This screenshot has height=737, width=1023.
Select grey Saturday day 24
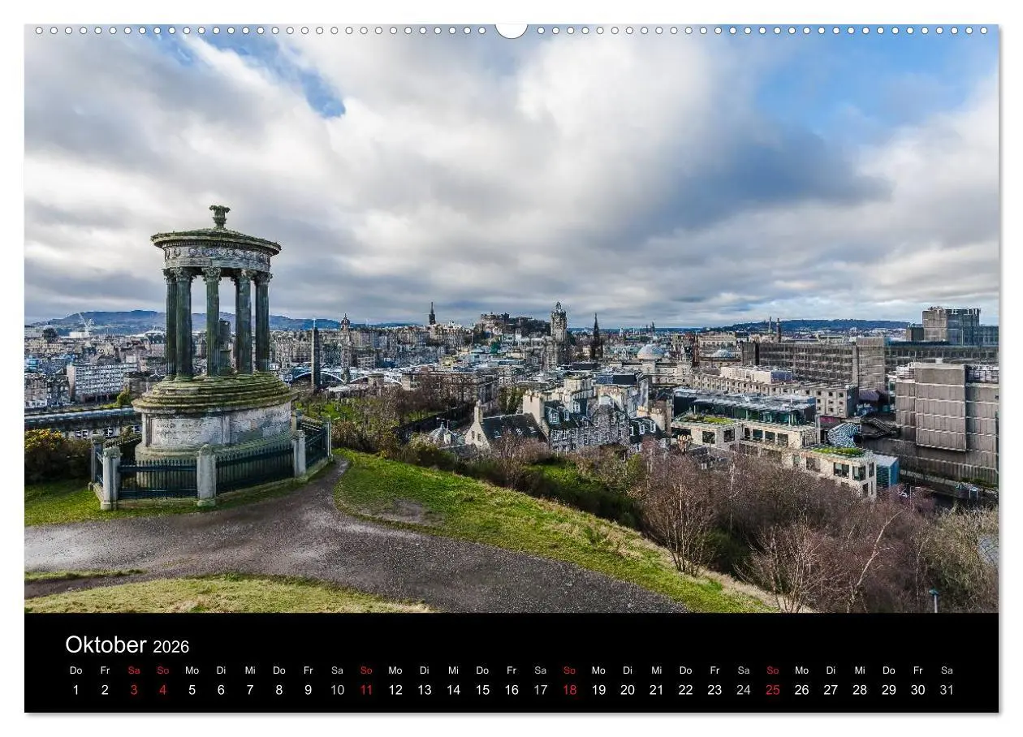pos(744,690)
